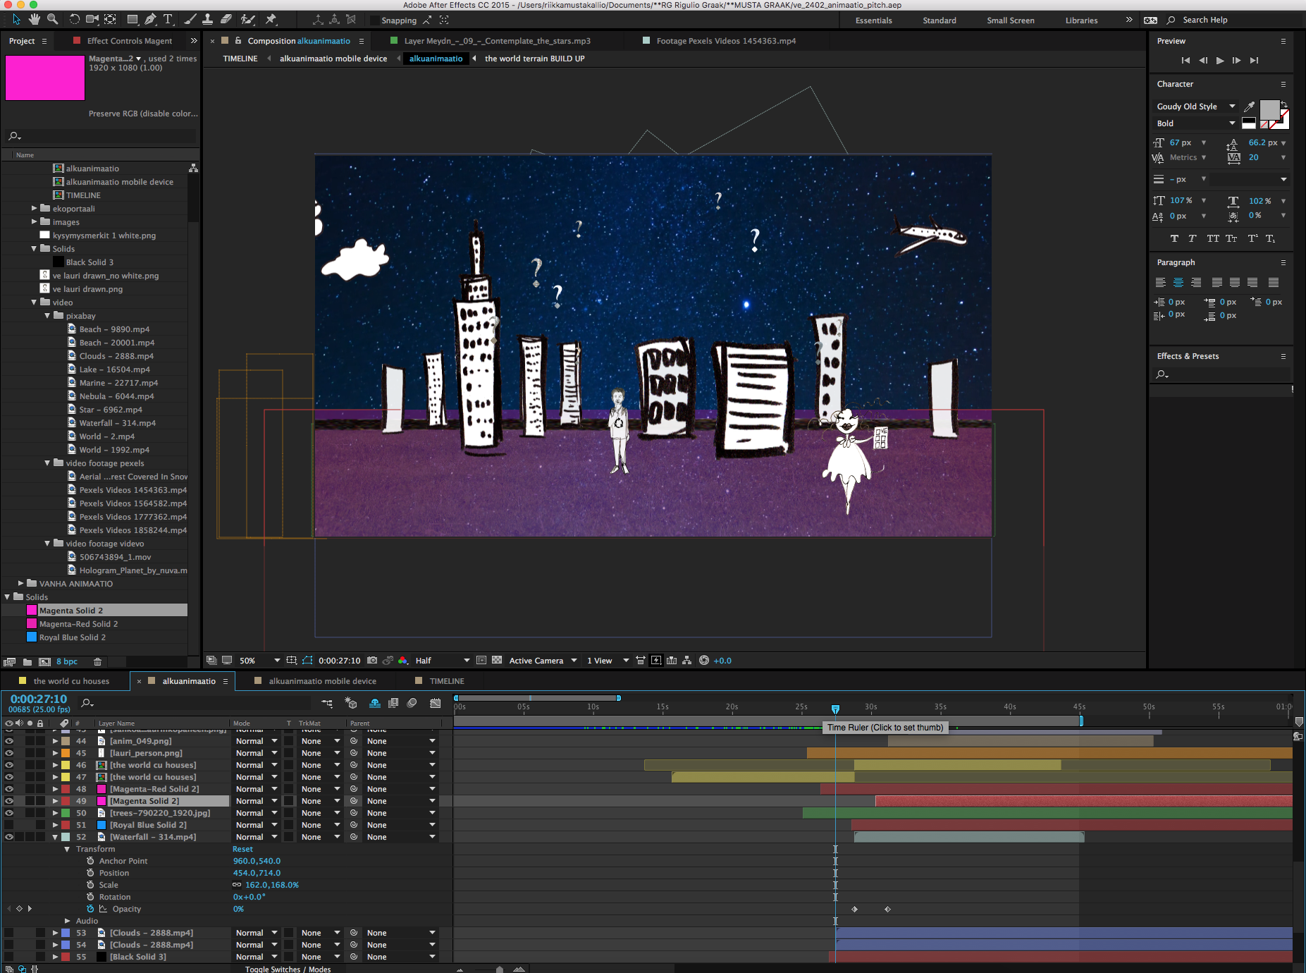Image resolution: width=1306 pixels, height=973 pixels.
Task: Select the Eraser tool
Action: tap(226, 19)
